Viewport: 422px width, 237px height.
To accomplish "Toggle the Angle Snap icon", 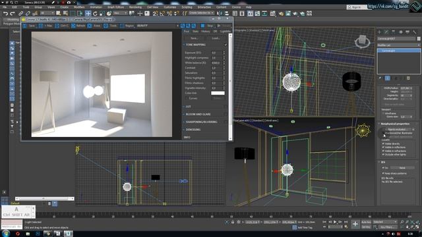I will pos(162,13).
